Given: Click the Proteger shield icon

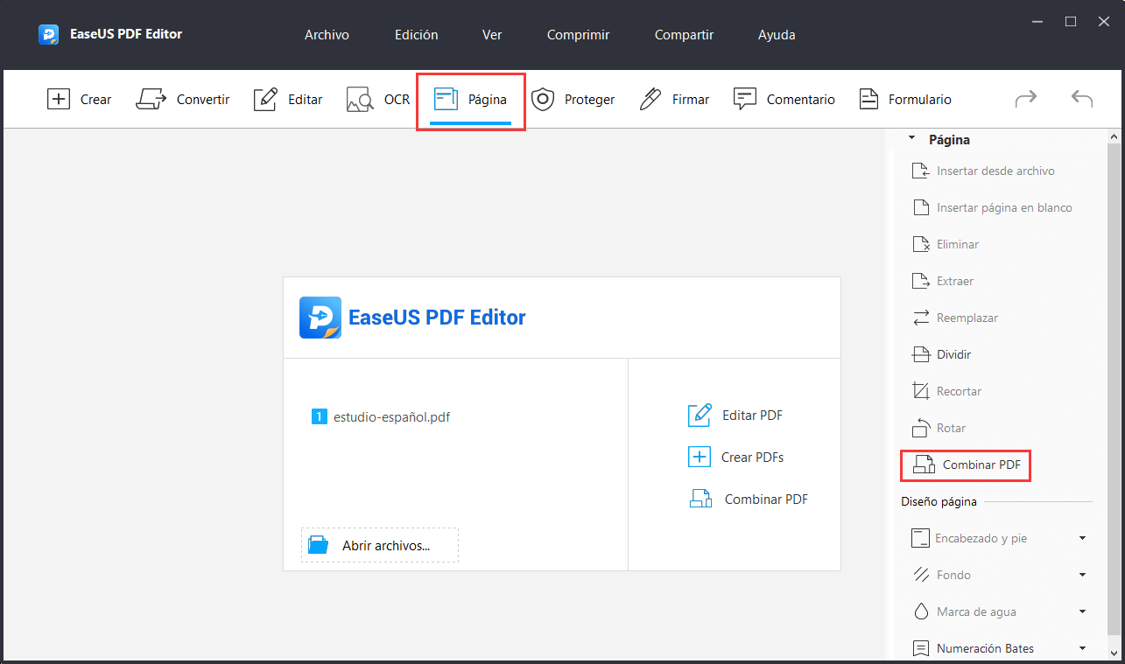Looking at the screenshot, I should [543, 99].
